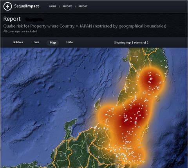Select the Map view tab
The image size is (188, 168).
[x=53, y=42]
